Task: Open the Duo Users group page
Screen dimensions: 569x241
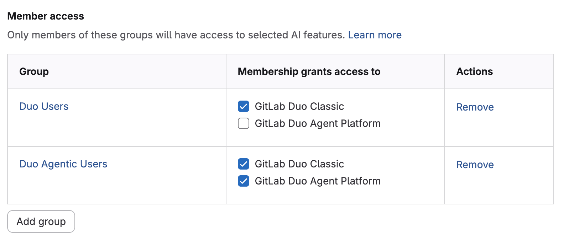Action: (x=44, y=106)
